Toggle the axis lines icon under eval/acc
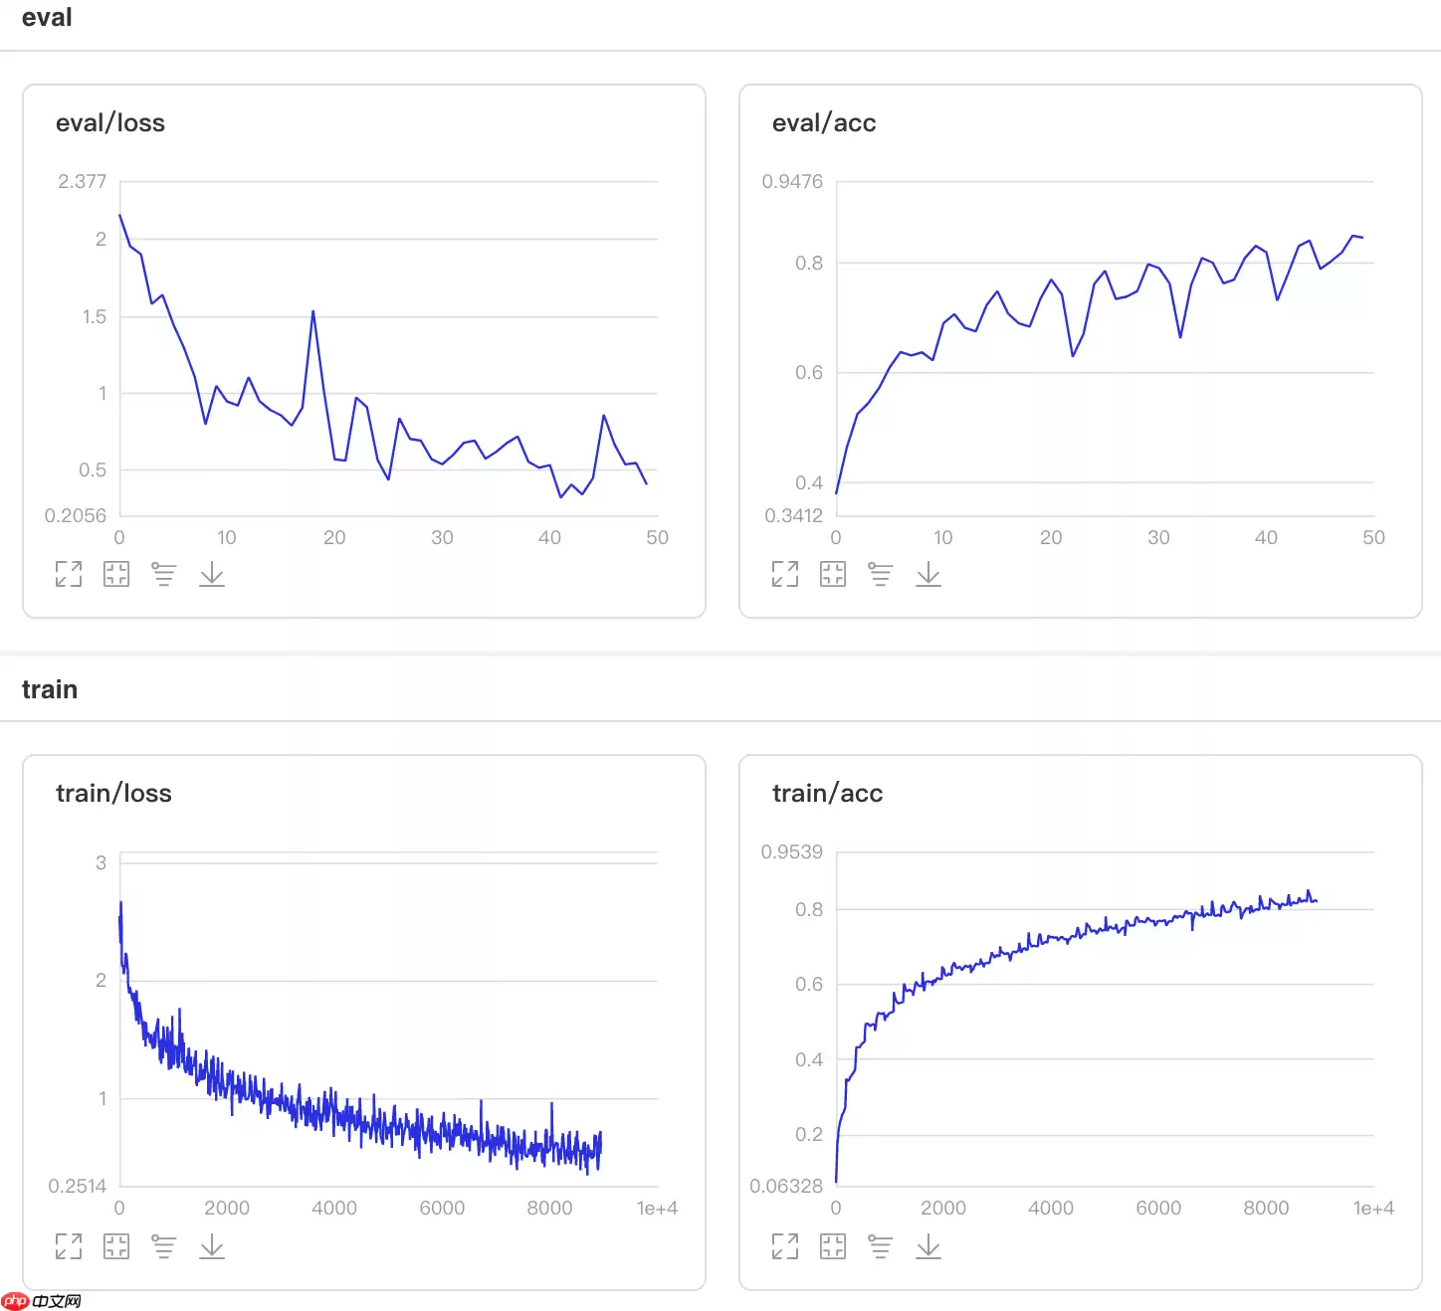The height and width of the screenshot is (1311, 1441). pos(881,574)
